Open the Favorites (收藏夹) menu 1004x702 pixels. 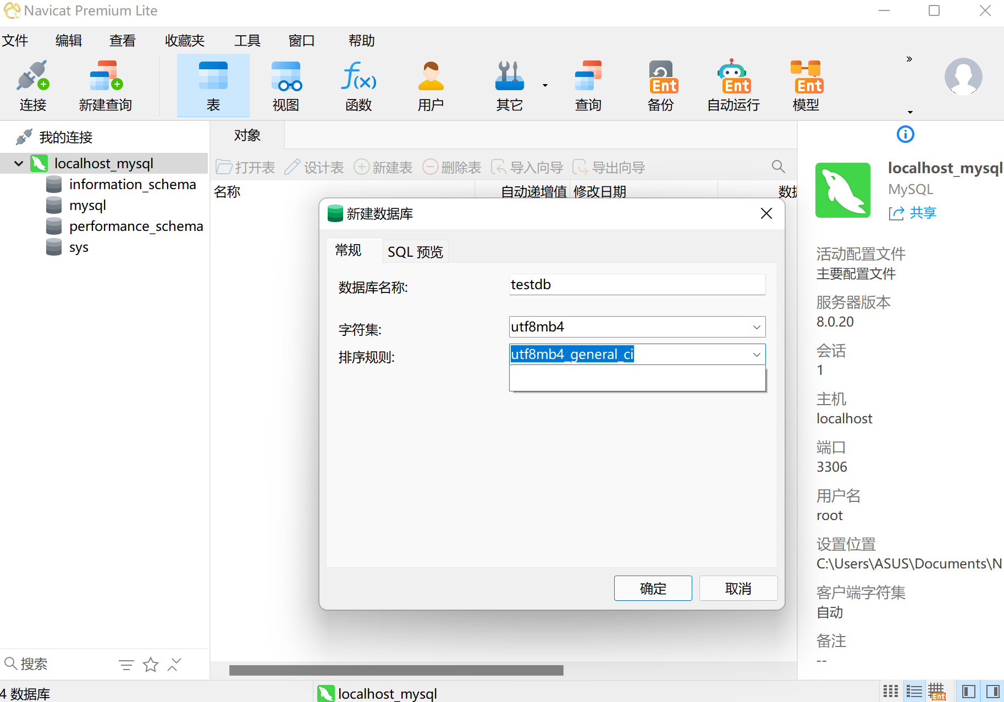point(185,41)
